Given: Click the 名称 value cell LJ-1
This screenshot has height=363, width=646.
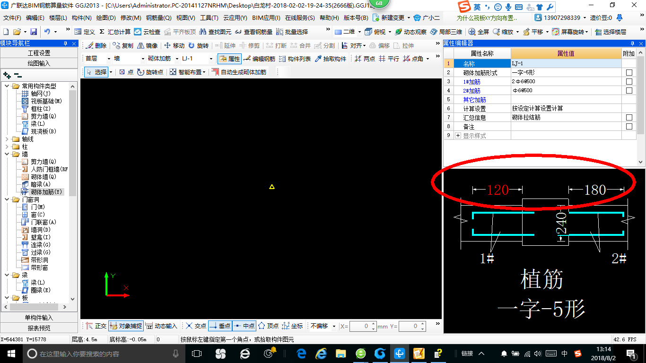Looking at the screenshot, I should [566, 63].
